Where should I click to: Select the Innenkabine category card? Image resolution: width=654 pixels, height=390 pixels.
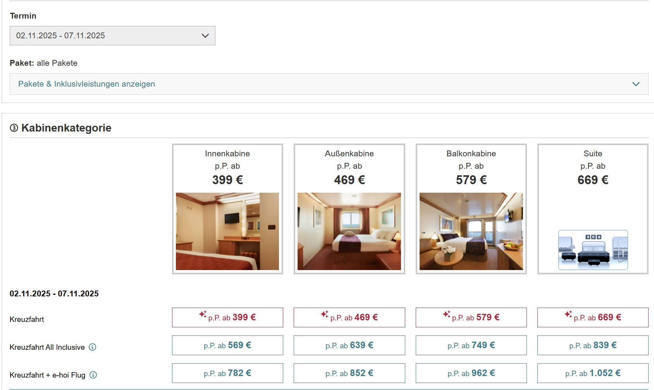click(227, 209)
